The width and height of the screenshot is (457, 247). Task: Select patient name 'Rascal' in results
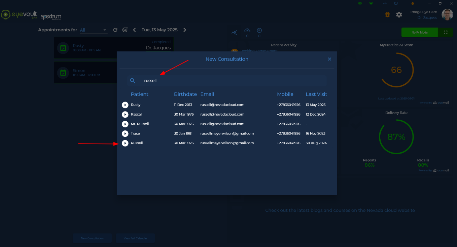(x=136, y=115)
